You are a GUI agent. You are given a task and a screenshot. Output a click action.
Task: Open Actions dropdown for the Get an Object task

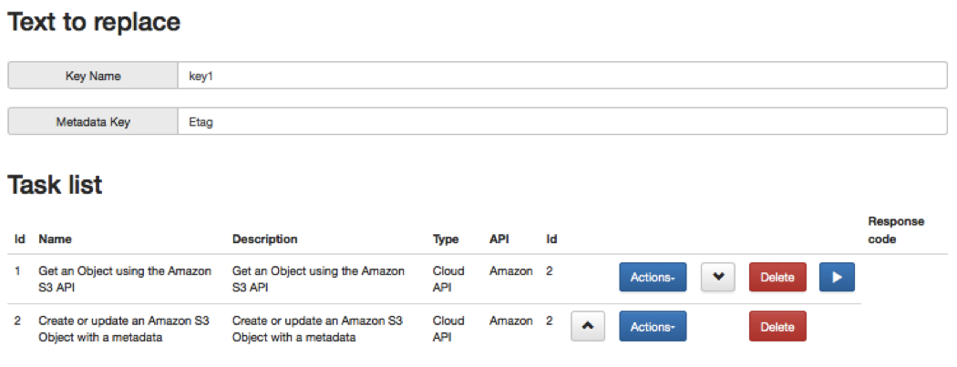point(653,278)
